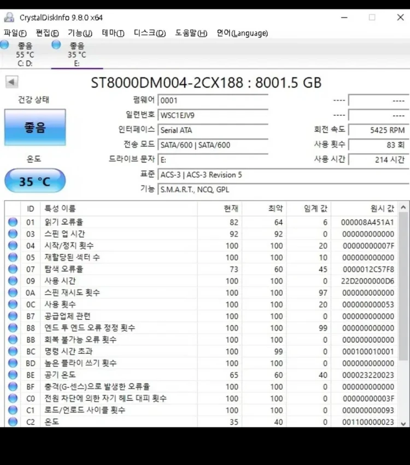
Task: Click the power on count field 83 회
Action: click(x=379, y=145)
